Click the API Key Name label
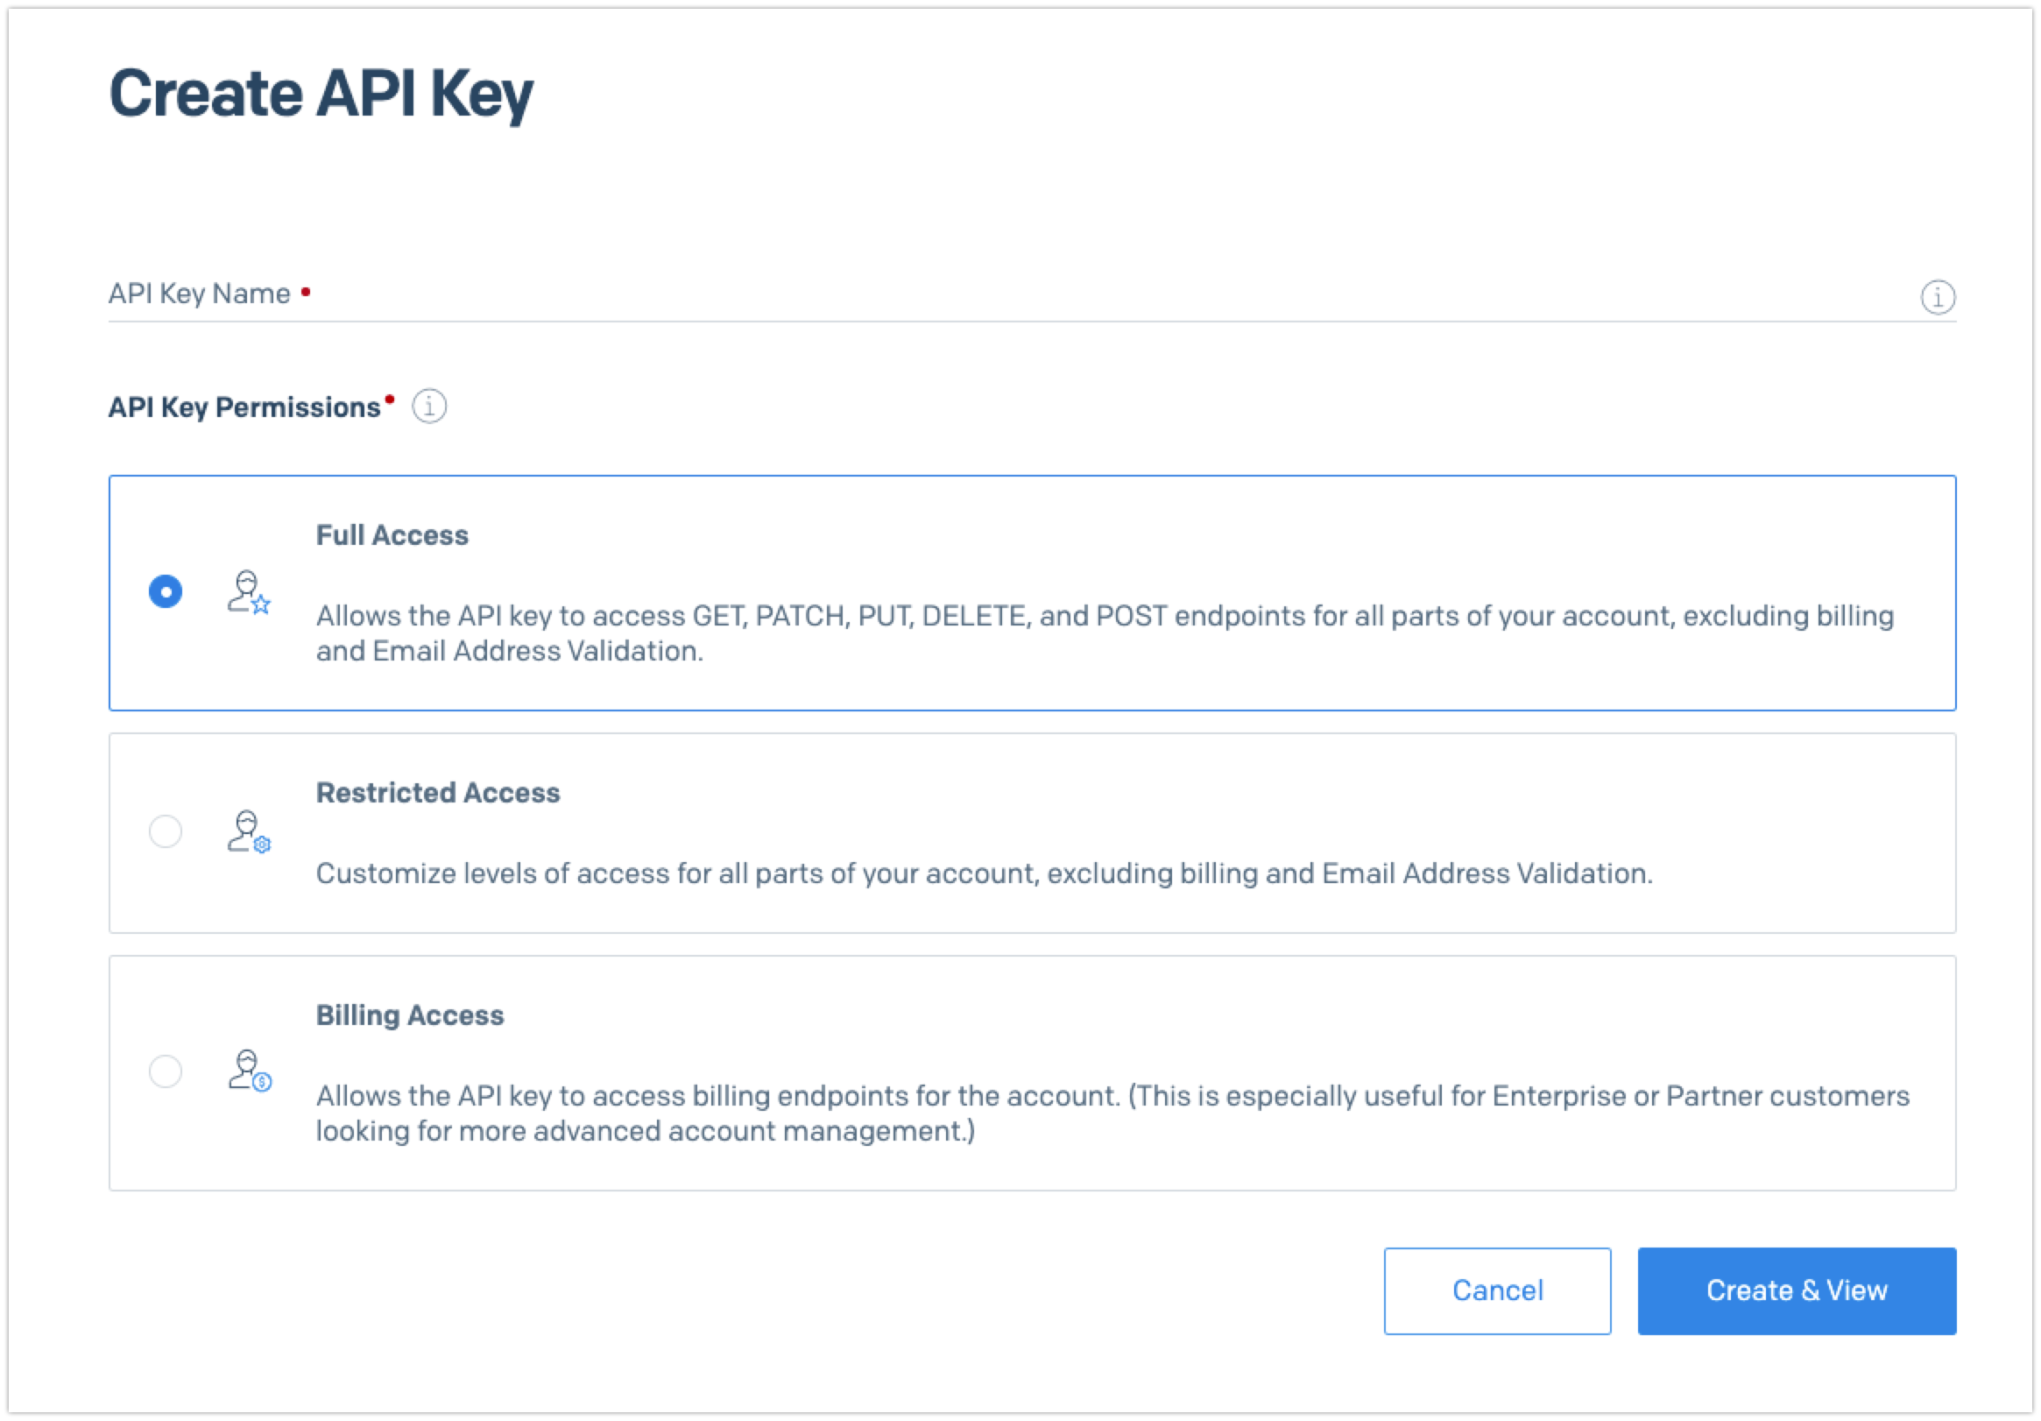This screenshot has height=1421, width=2041. [199, 294]
